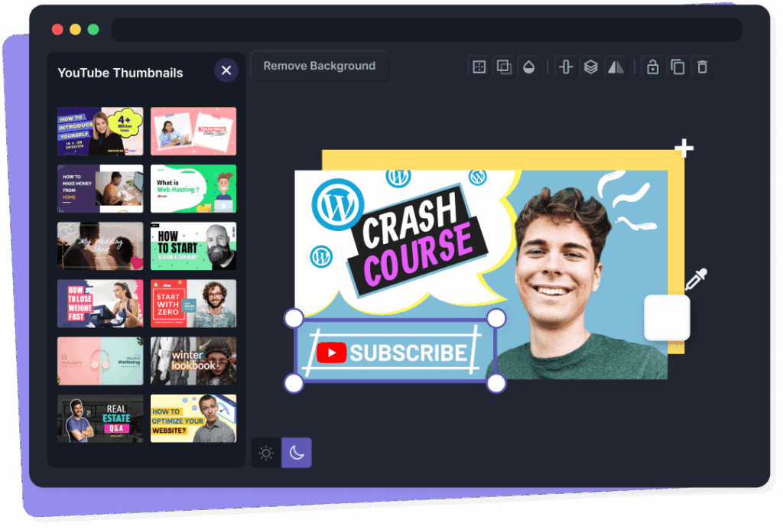
Task: Close the YouTube Thumbnails panel
Action: tap(226, 70)
